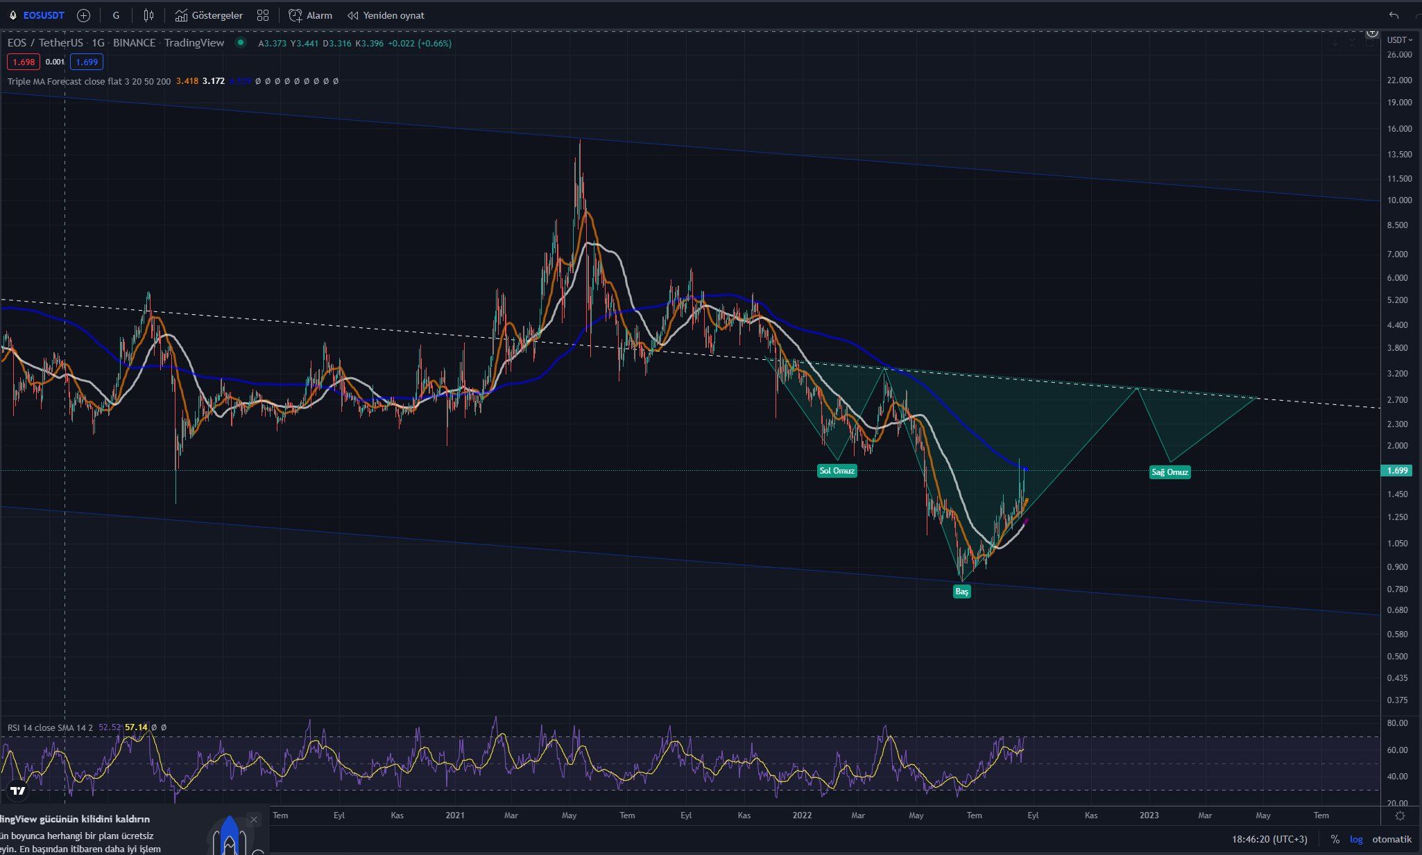Open the G timeframe interval selector

[x=116, y=15]
